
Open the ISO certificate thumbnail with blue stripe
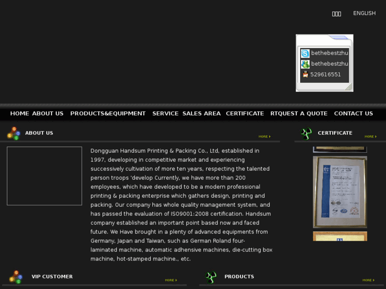point(340,192)
